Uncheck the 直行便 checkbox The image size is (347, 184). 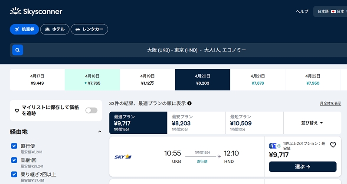[14, 146]
